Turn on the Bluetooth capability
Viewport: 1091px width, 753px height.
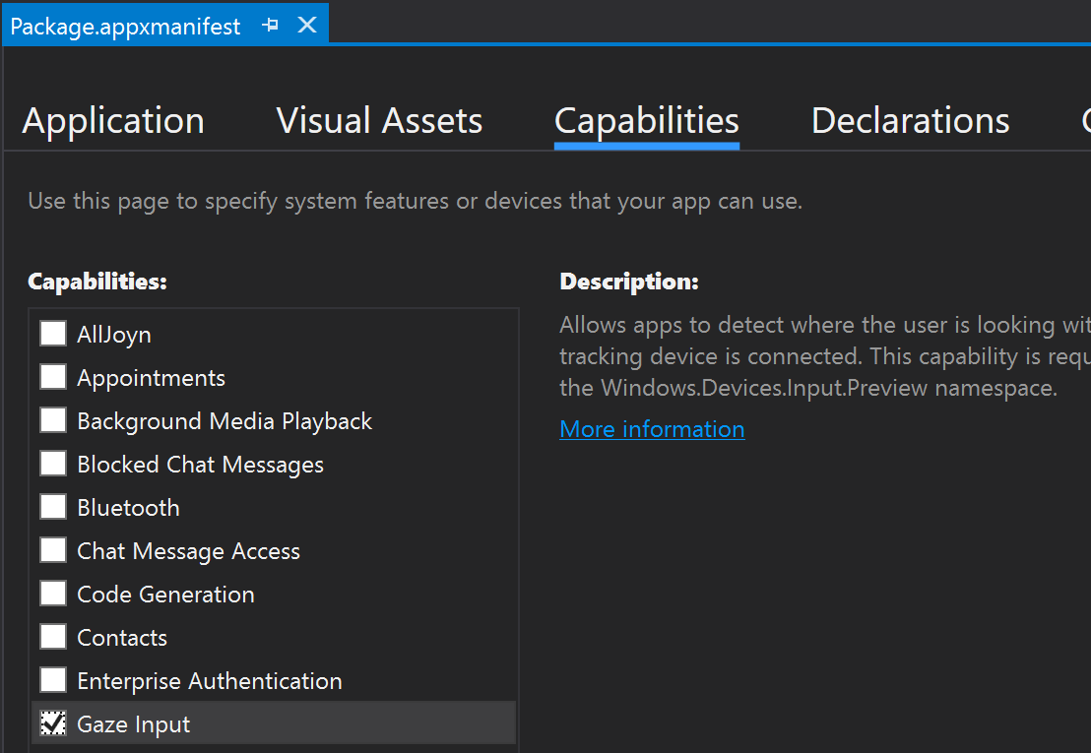53,506
